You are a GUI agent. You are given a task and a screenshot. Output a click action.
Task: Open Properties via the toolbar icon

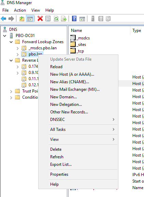48,19
